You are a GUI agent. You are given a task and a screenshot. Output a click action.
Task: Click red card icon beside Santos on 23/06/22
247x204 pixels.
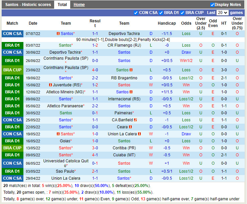pyautogui.click(x=131, y=70)
